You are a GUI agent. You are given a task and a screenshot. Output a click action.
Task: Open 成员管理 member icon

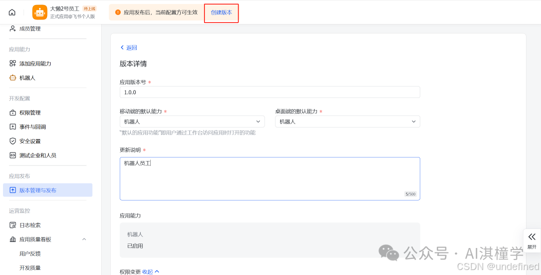pyautogui.click(x=13, y=28)
